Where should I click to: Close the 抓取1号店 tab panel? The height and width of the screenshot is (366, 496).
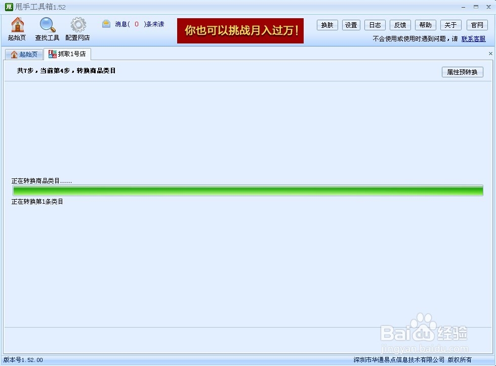(x=490, y=53)
